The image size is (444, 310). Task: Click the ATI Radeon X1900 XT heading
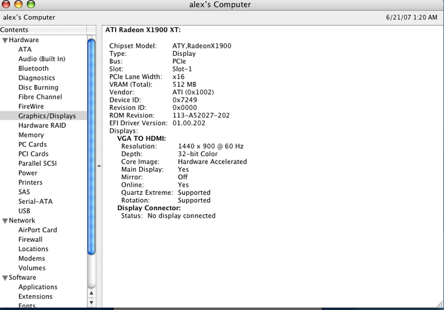(x=143, y=30)
